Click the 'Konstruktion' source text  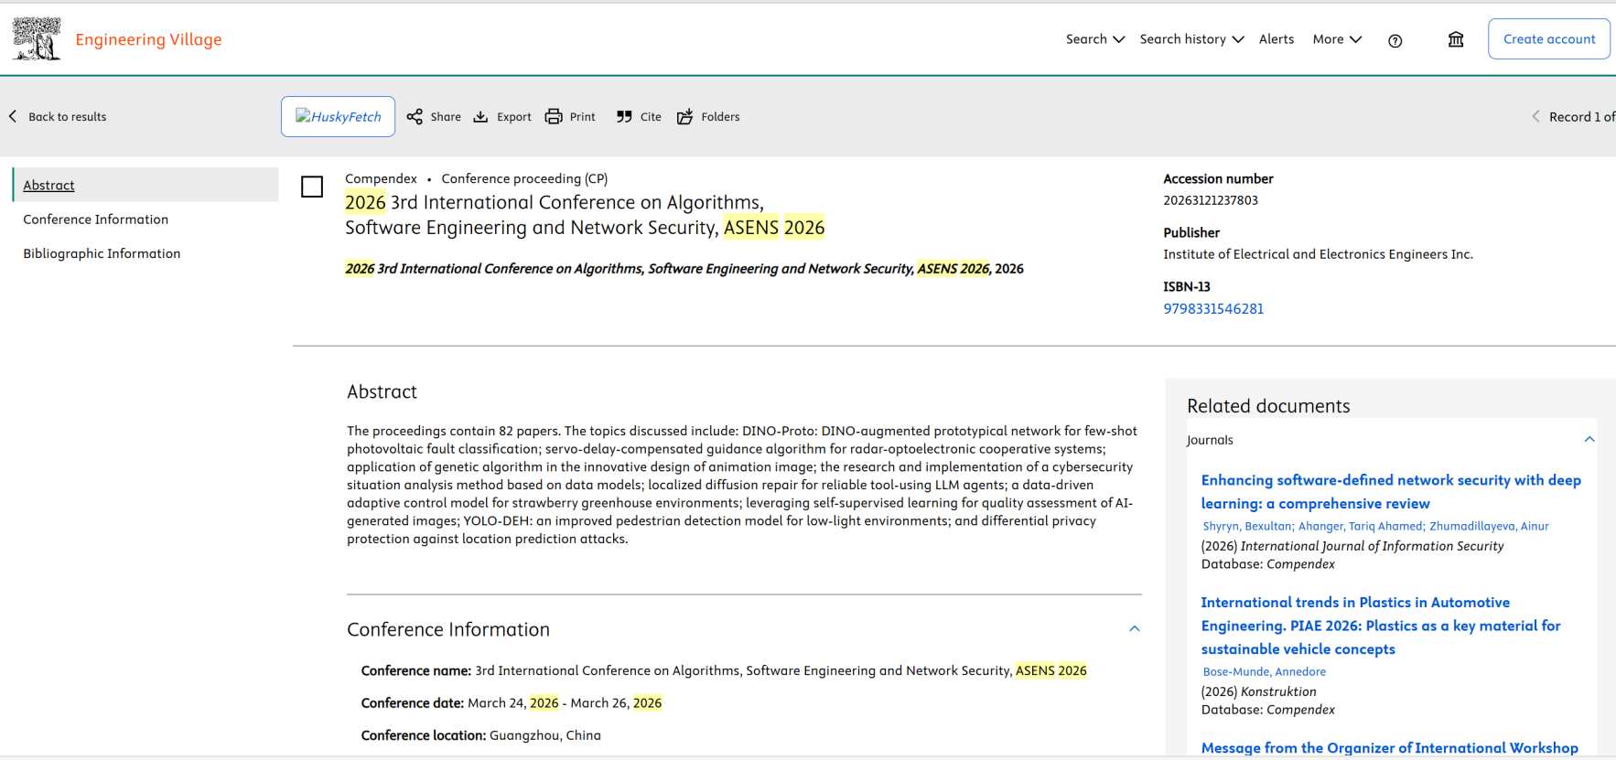pyautogui.click(x=1278, y=691)
